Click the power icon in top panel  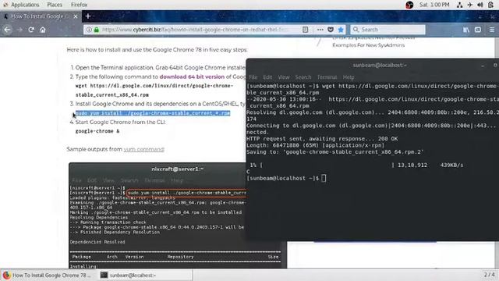[490, 5]
